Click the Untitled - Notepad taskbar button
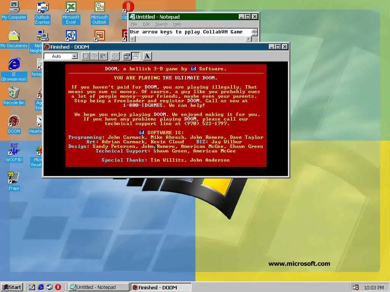 tap(99, 287)
